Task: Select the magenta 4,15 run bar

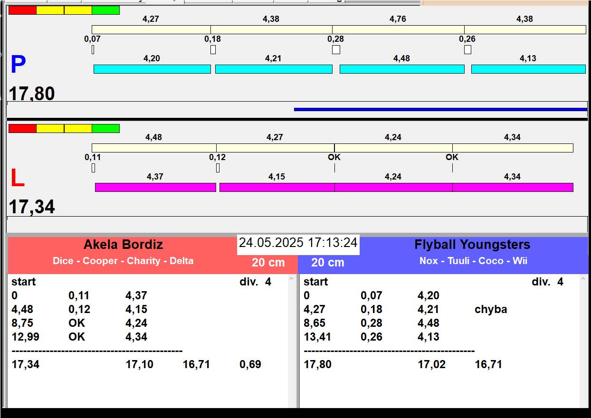Action: (276, 187)
